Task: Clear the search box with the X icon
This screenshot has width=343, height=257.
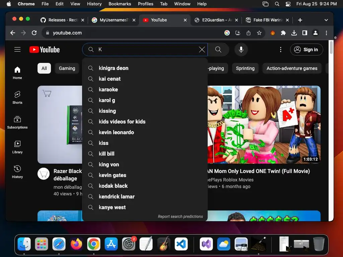Action: 202,50
